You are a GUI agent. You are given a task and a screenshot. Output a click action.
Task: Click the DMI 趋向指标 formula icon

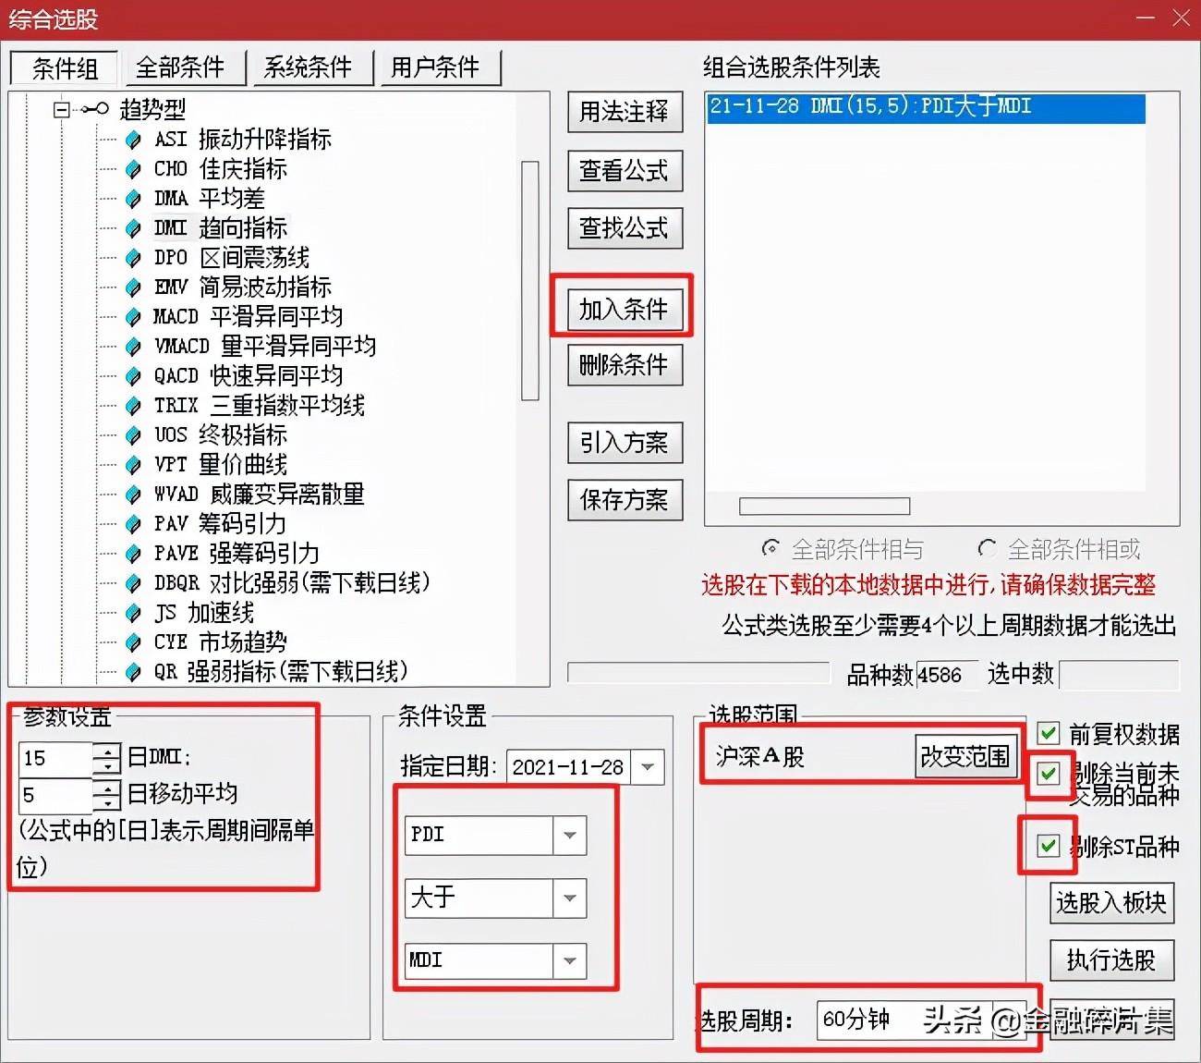point(133,228)
